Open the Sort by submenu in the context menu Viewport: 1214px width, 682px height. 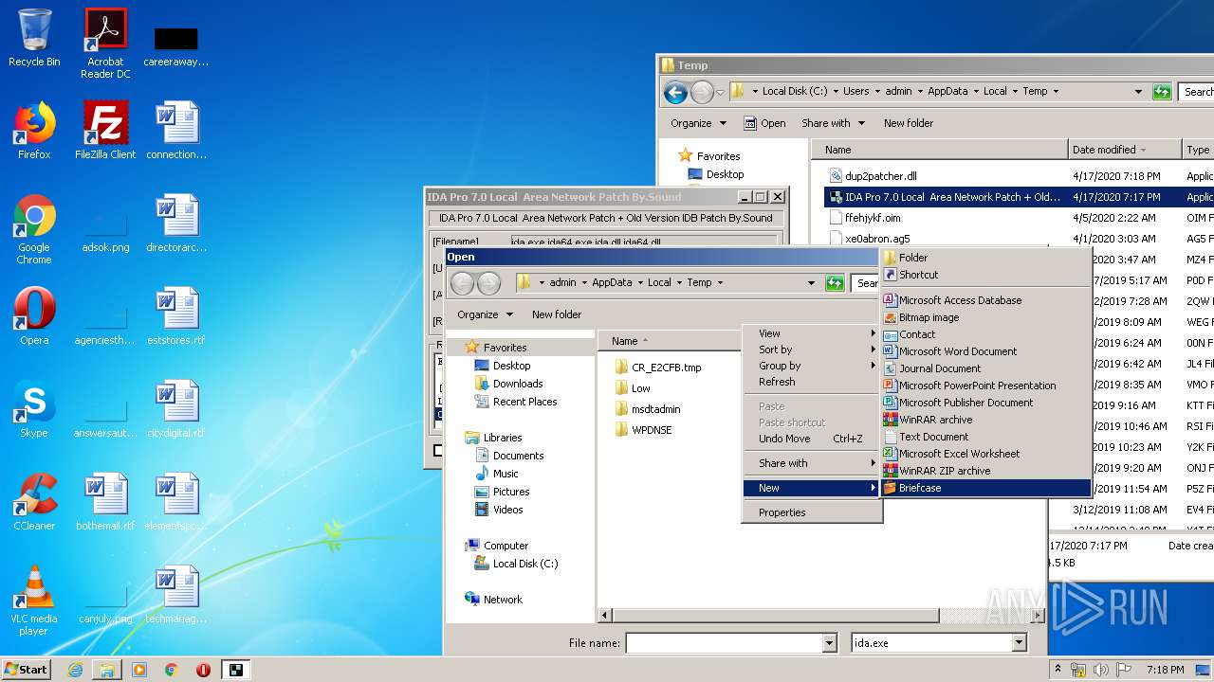813,350
